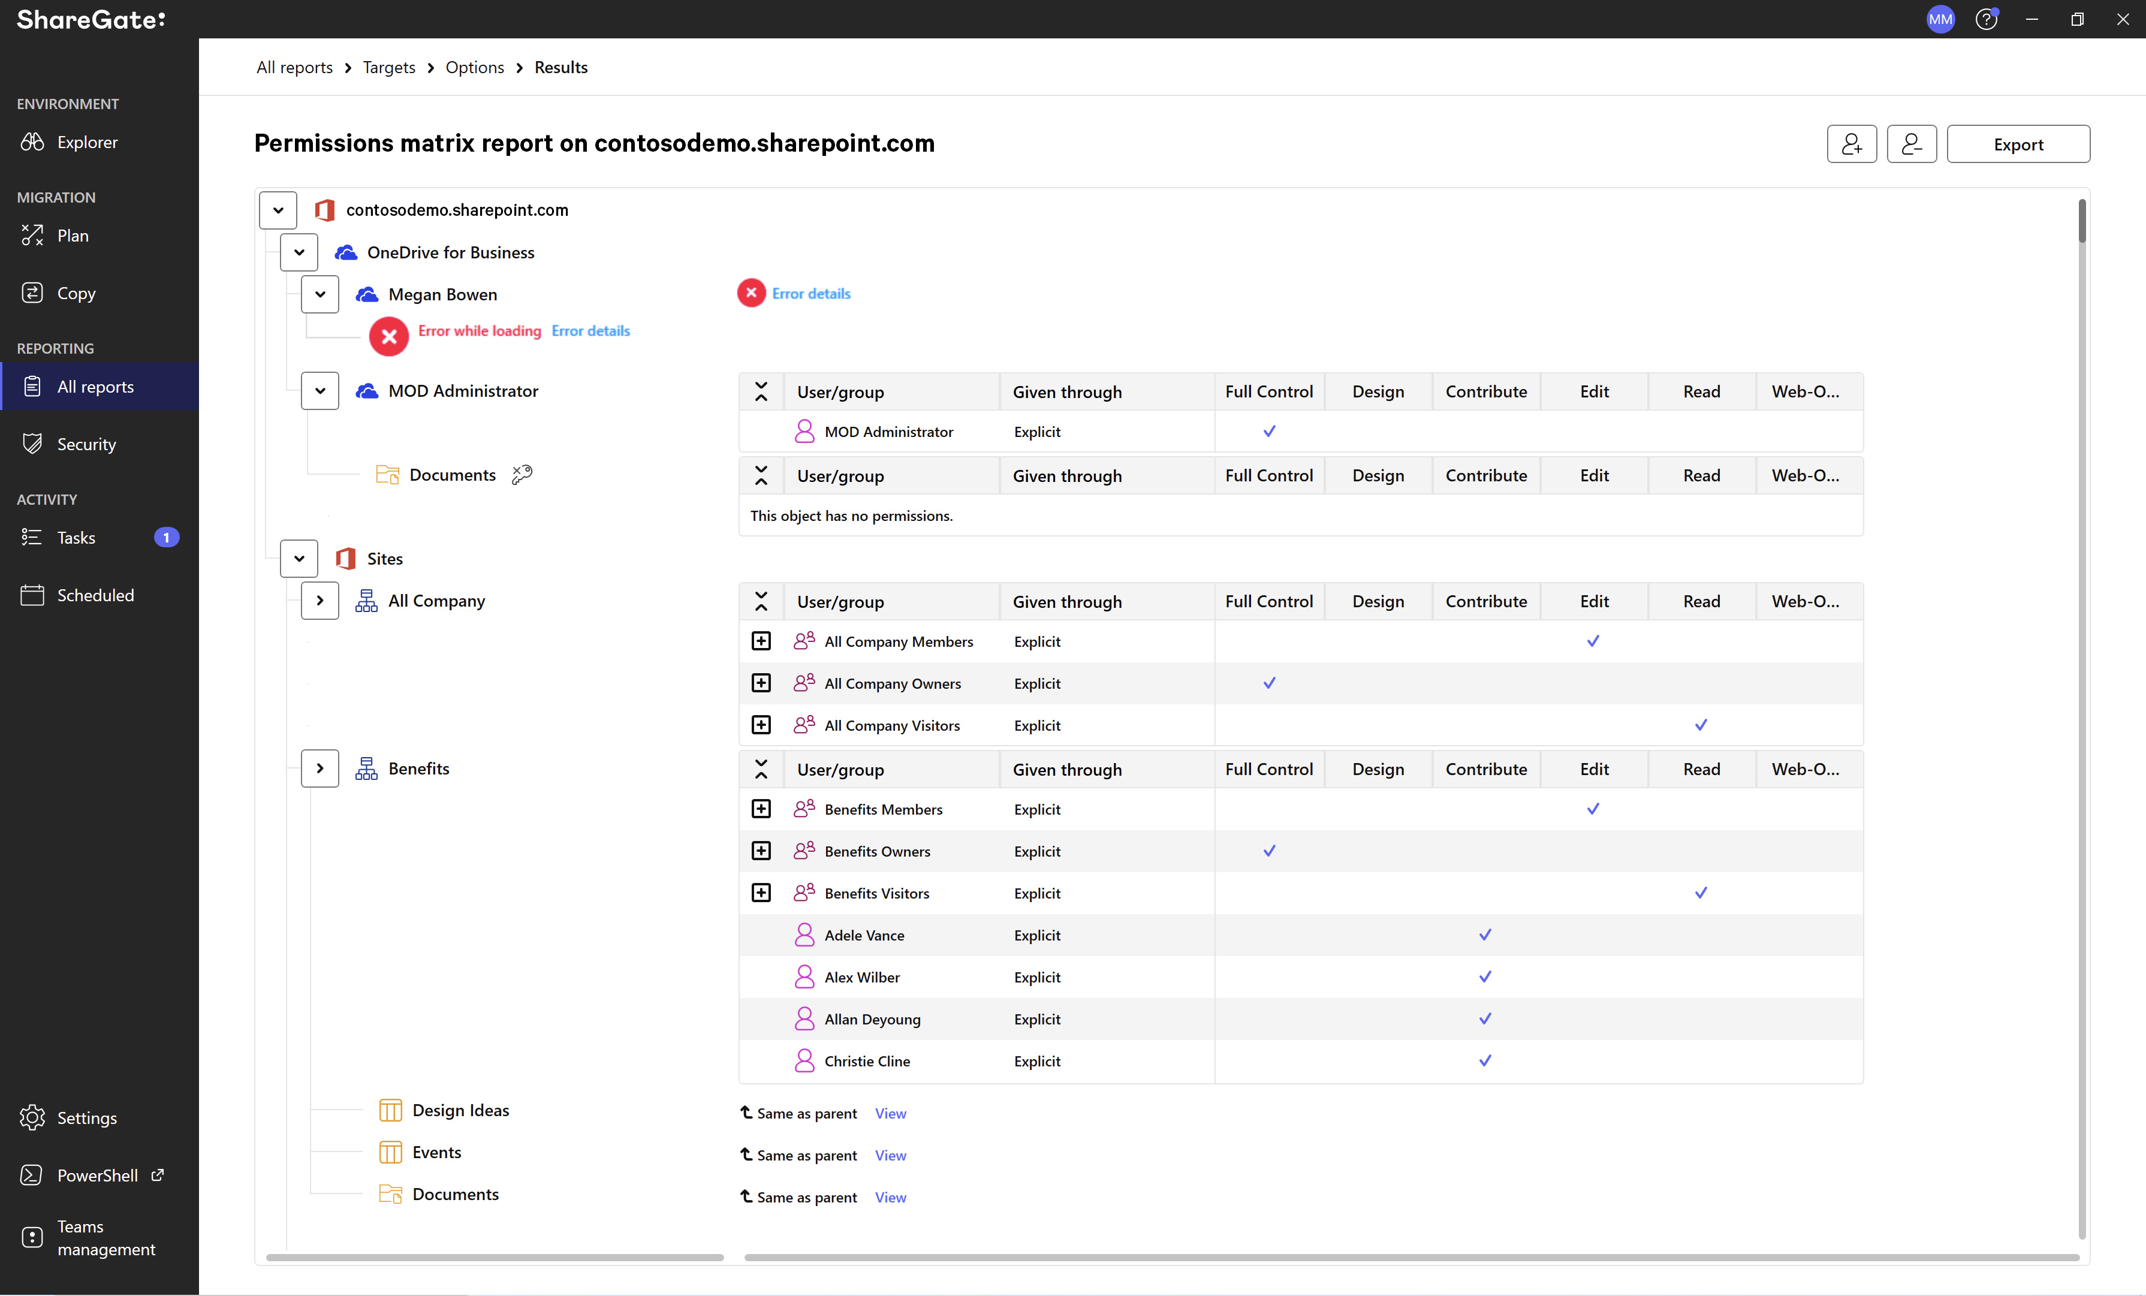Collapse the OneDrive for Business section
This screenshot has height=1296, width=2146.
click(300, 252)
